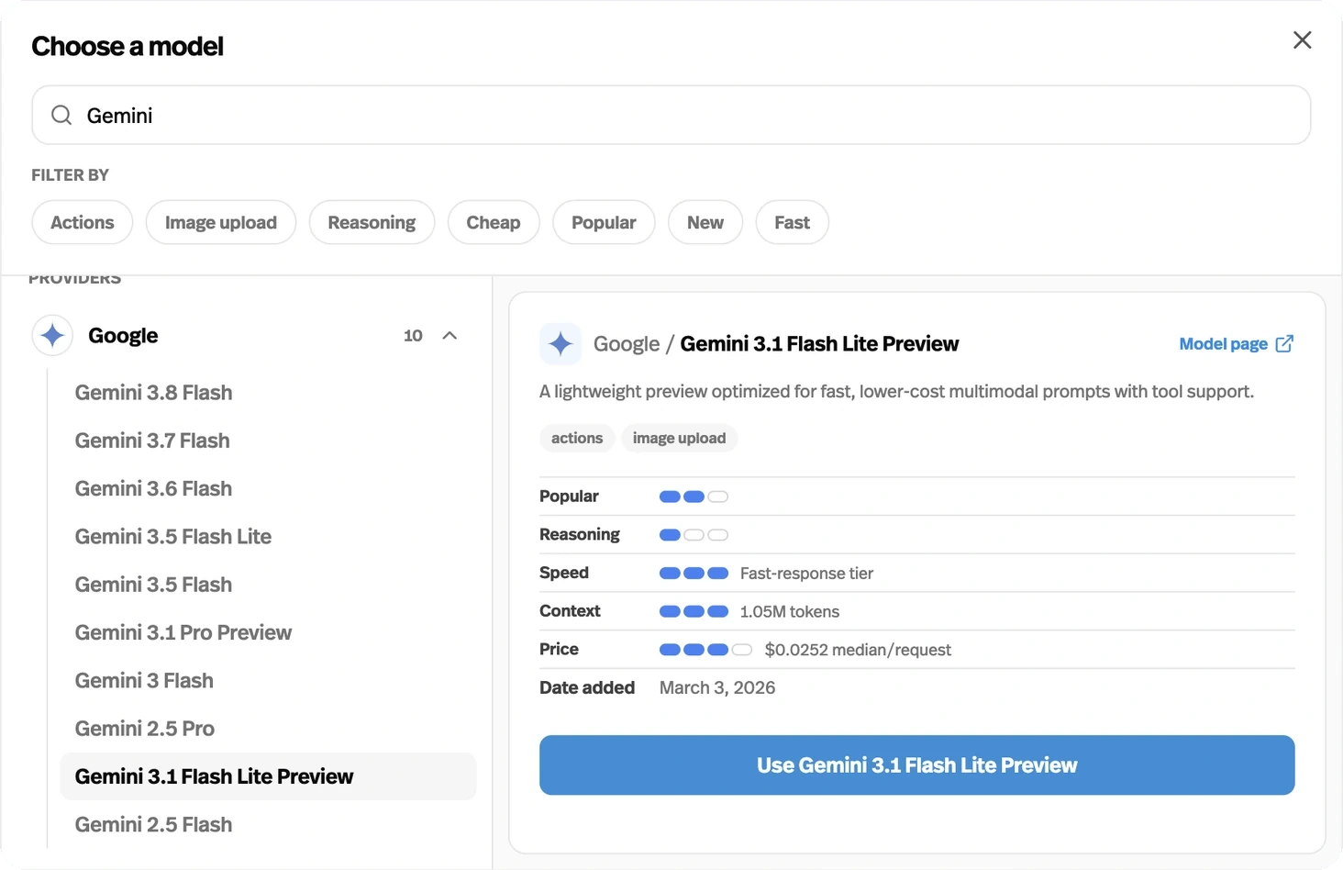Click the Google provider count 10
This screenshot has height=870, width=1343.
click(x=413, y=336)
